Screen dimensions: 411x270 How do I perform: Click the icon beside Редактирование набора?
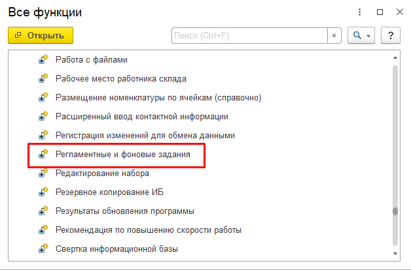(x=43, y=173)
